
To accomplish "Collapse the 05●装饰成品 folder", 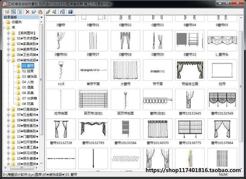I will 9,60.
